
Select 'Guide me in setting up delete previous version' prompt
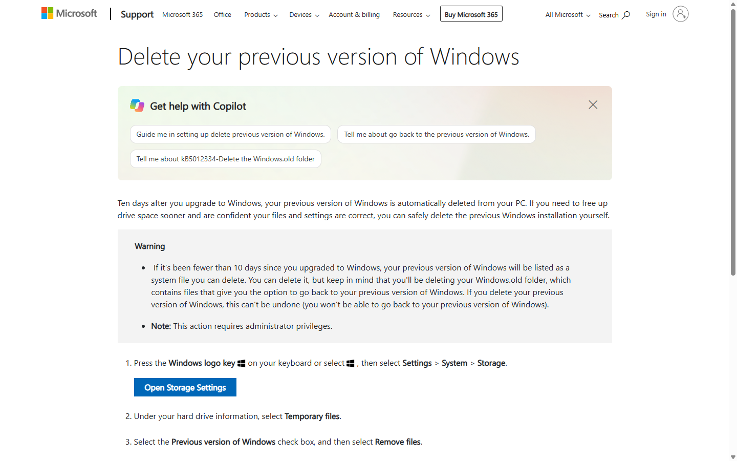pos(230,134)
